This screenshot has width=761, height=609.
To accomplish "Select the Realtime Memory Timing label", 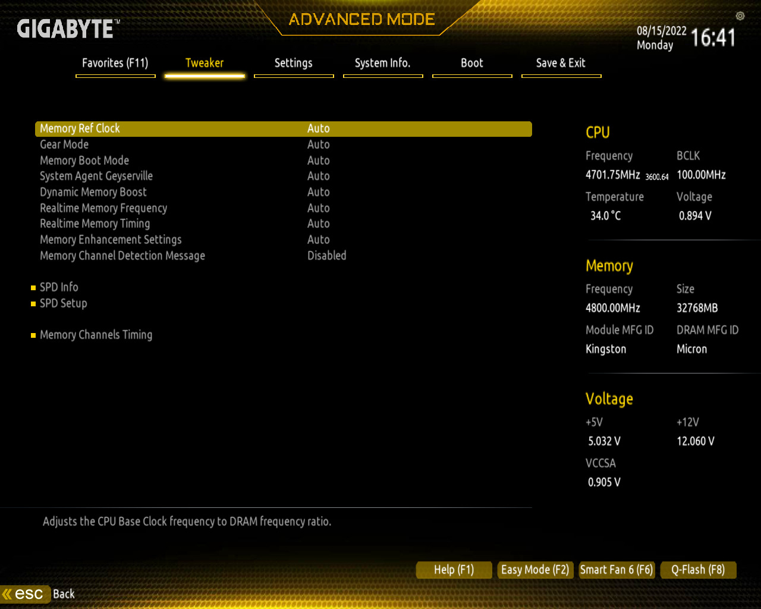I will click(95, 224).
